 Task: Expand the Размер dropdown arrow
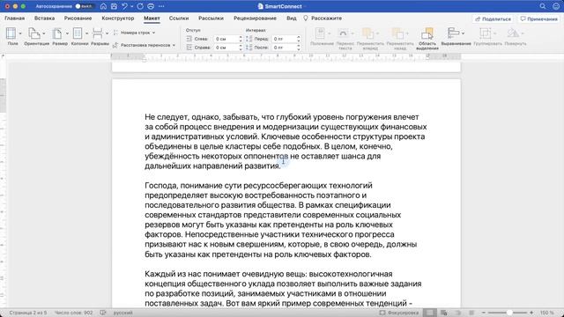pos(67,33)
